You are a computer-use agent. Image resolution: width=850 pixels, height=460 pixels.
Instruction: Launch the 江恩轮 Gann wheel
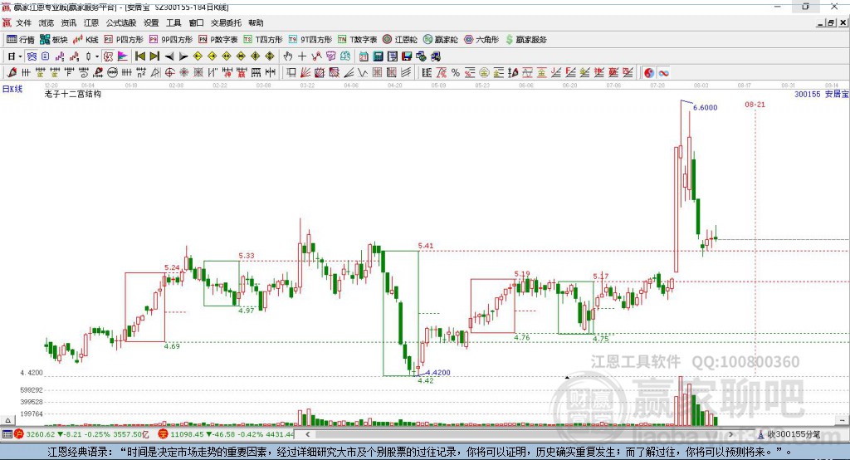tap(400, 40)
